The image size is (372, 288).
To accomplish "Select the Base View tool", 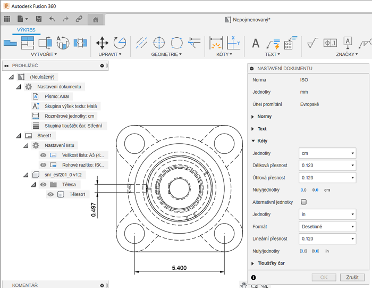I will [x=10, y=43].
